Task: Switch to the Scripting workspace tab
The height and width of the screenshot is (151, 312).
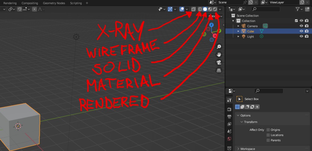Action: pos(76,3)
